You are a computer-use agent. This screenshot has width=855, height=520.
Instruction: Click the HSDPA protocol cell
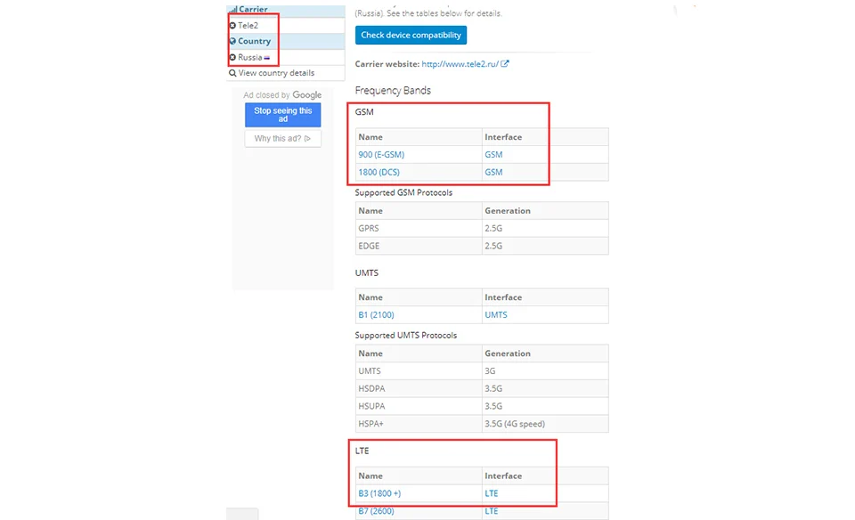(419, 388)
